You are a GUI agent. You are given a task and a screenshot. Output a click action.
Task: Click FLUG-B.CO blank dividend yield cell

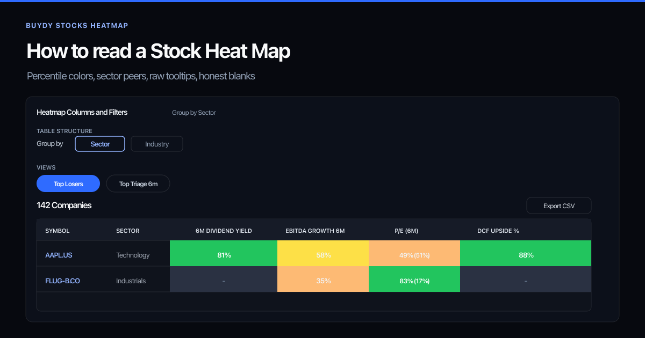coord(224,279)
